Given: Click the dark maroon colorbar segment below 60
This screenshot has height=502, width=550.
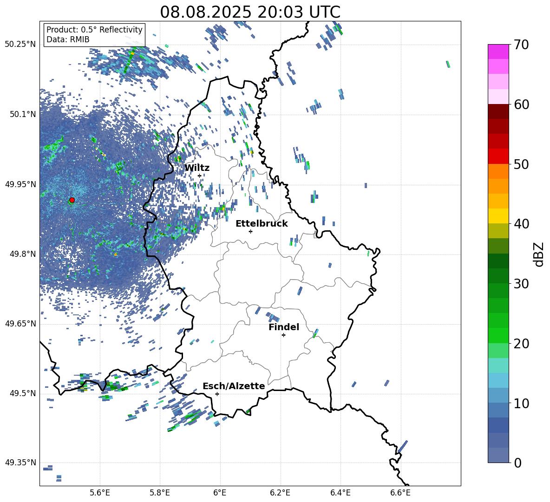Looking at the screenshot, I should pyautogui.click(x=498, y=111).
